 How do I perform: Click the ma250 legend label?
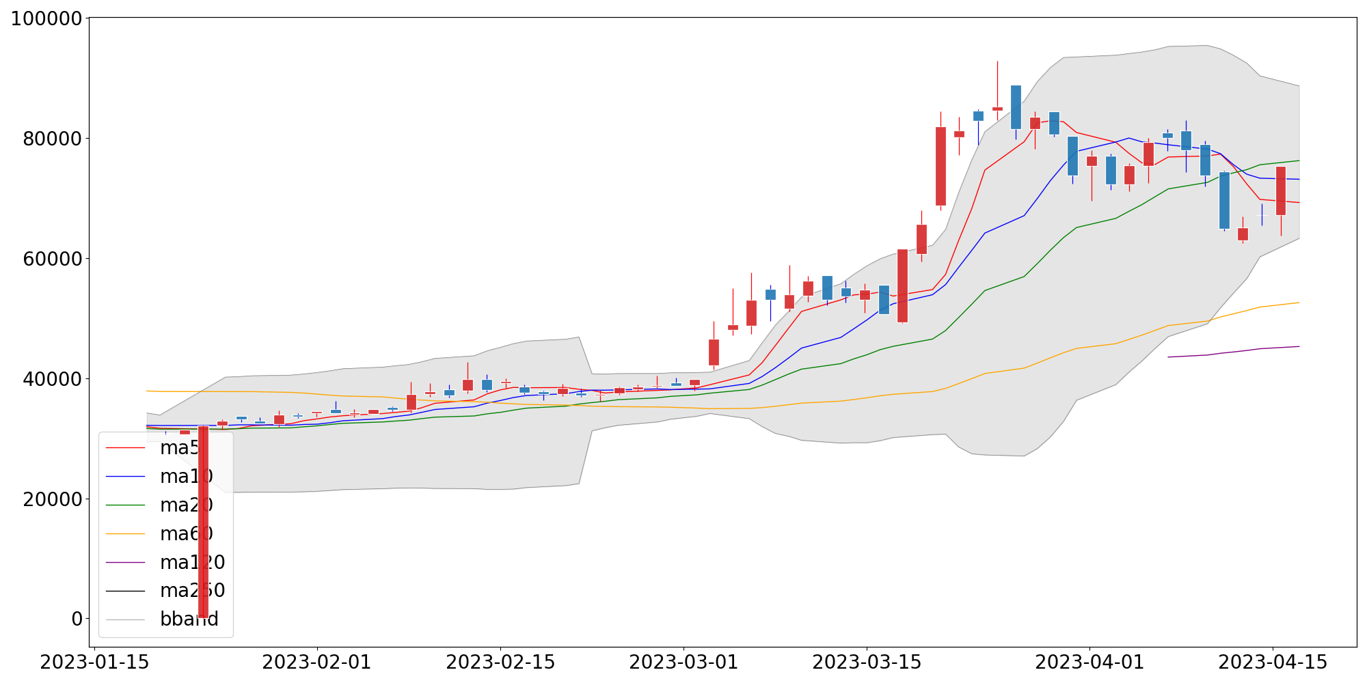pyautogui.click(x=193, y=591)
